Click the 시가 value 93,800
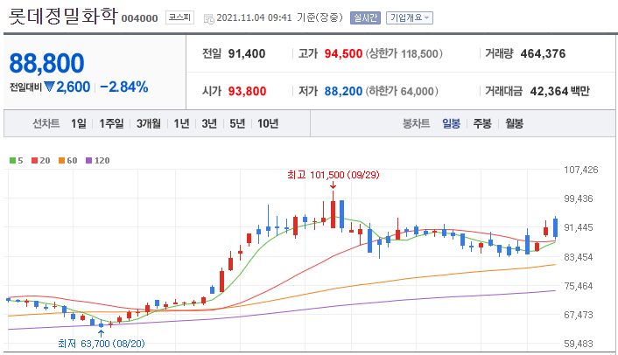 [x=247, y=91]
